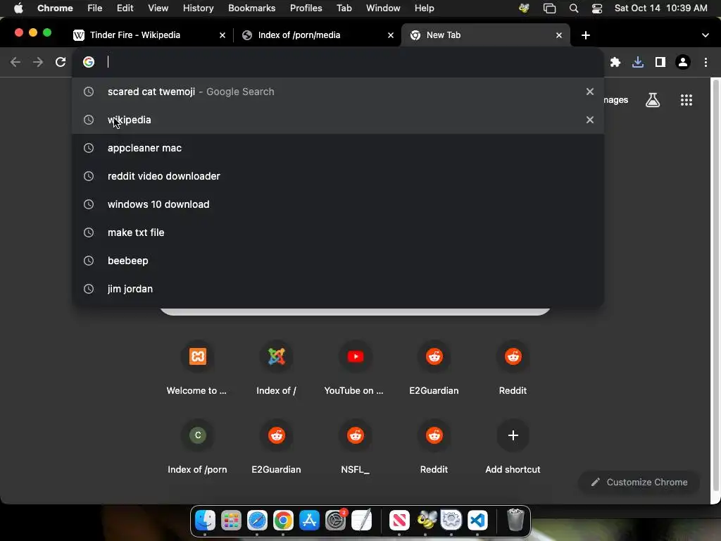Reload the page with the refresh icon
The height and width of the screenshot is (541, 721).
point(61,62)
